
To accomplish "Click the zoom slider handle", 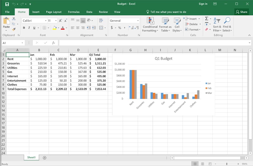I will tap(227, 164).
